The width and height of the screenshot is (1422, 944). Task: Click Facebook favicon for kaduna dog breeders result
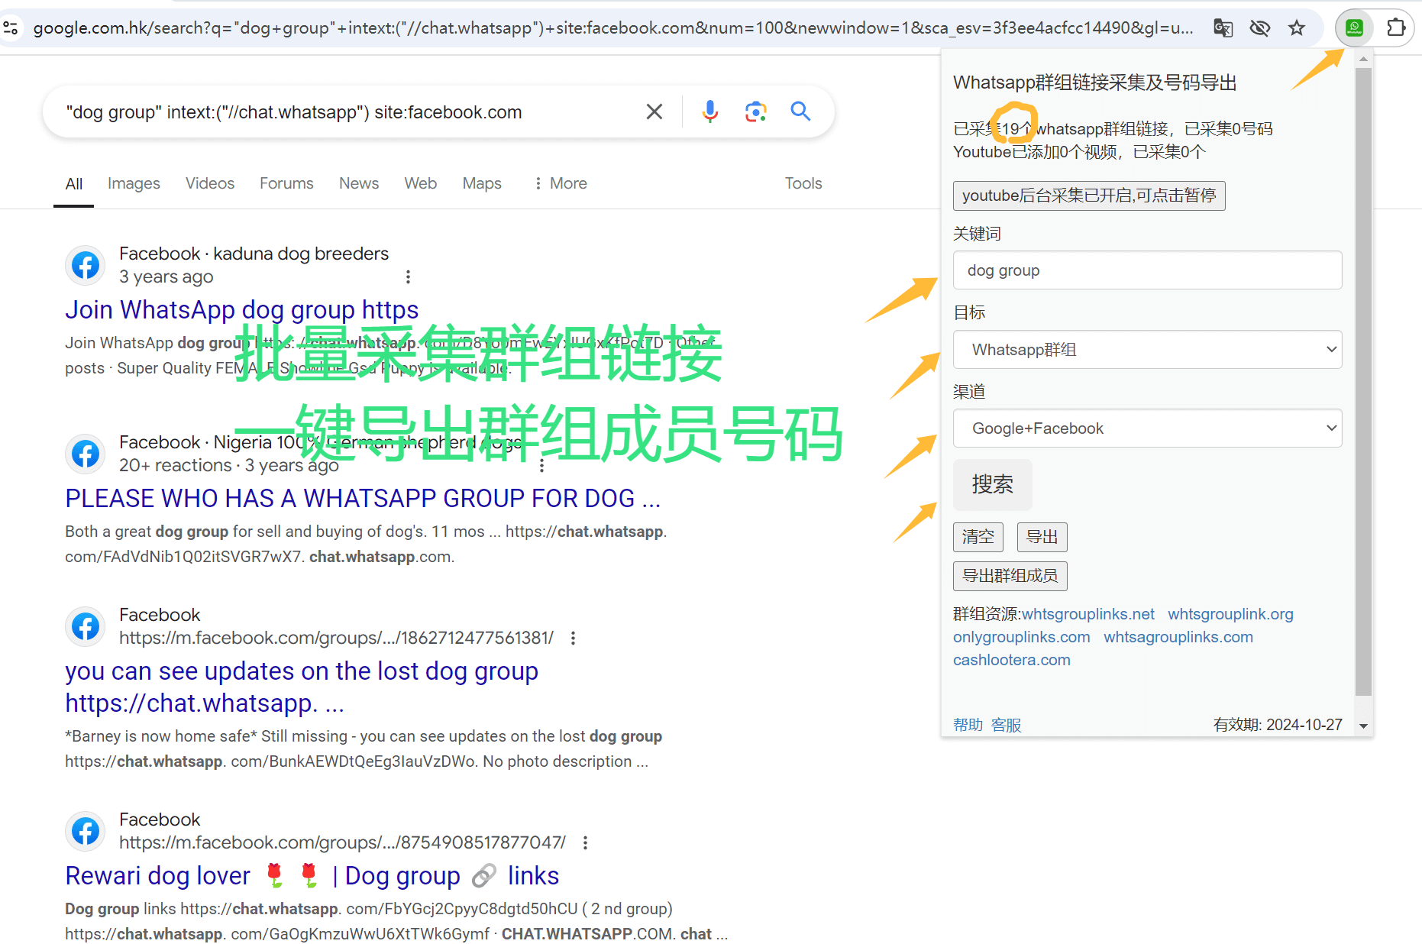(x=86, y=266)
